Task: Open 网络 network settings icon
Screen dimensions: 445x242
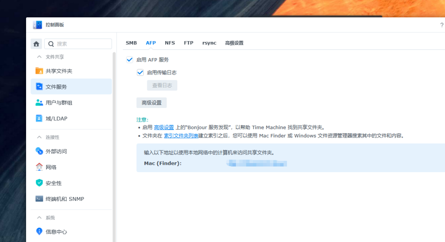Action: click(x=40, y=167)
